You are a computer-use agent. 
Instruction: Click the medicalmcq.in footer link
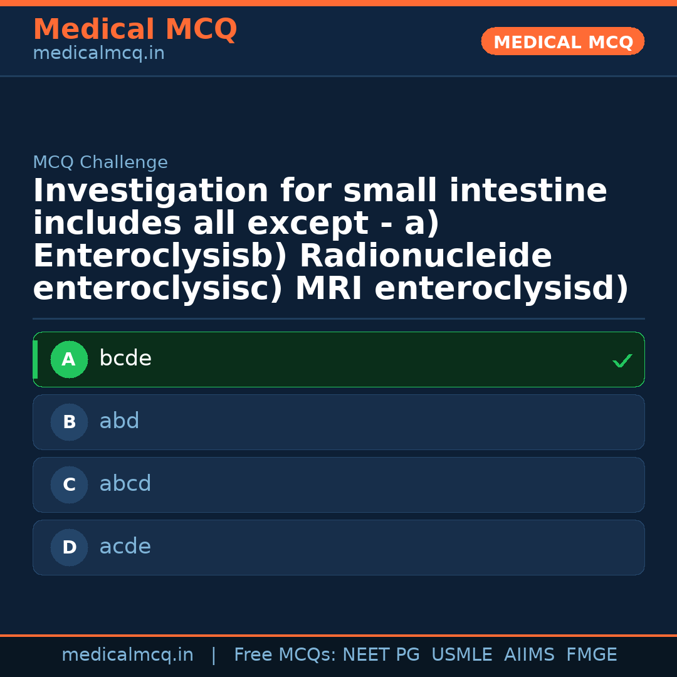point(128,654)
